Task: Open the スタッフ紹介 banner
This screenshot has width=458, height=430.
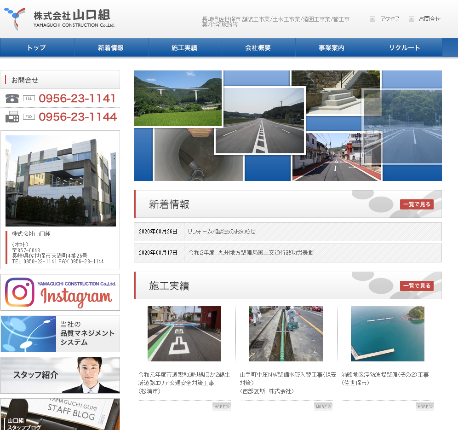Action: tap(60, 375)
